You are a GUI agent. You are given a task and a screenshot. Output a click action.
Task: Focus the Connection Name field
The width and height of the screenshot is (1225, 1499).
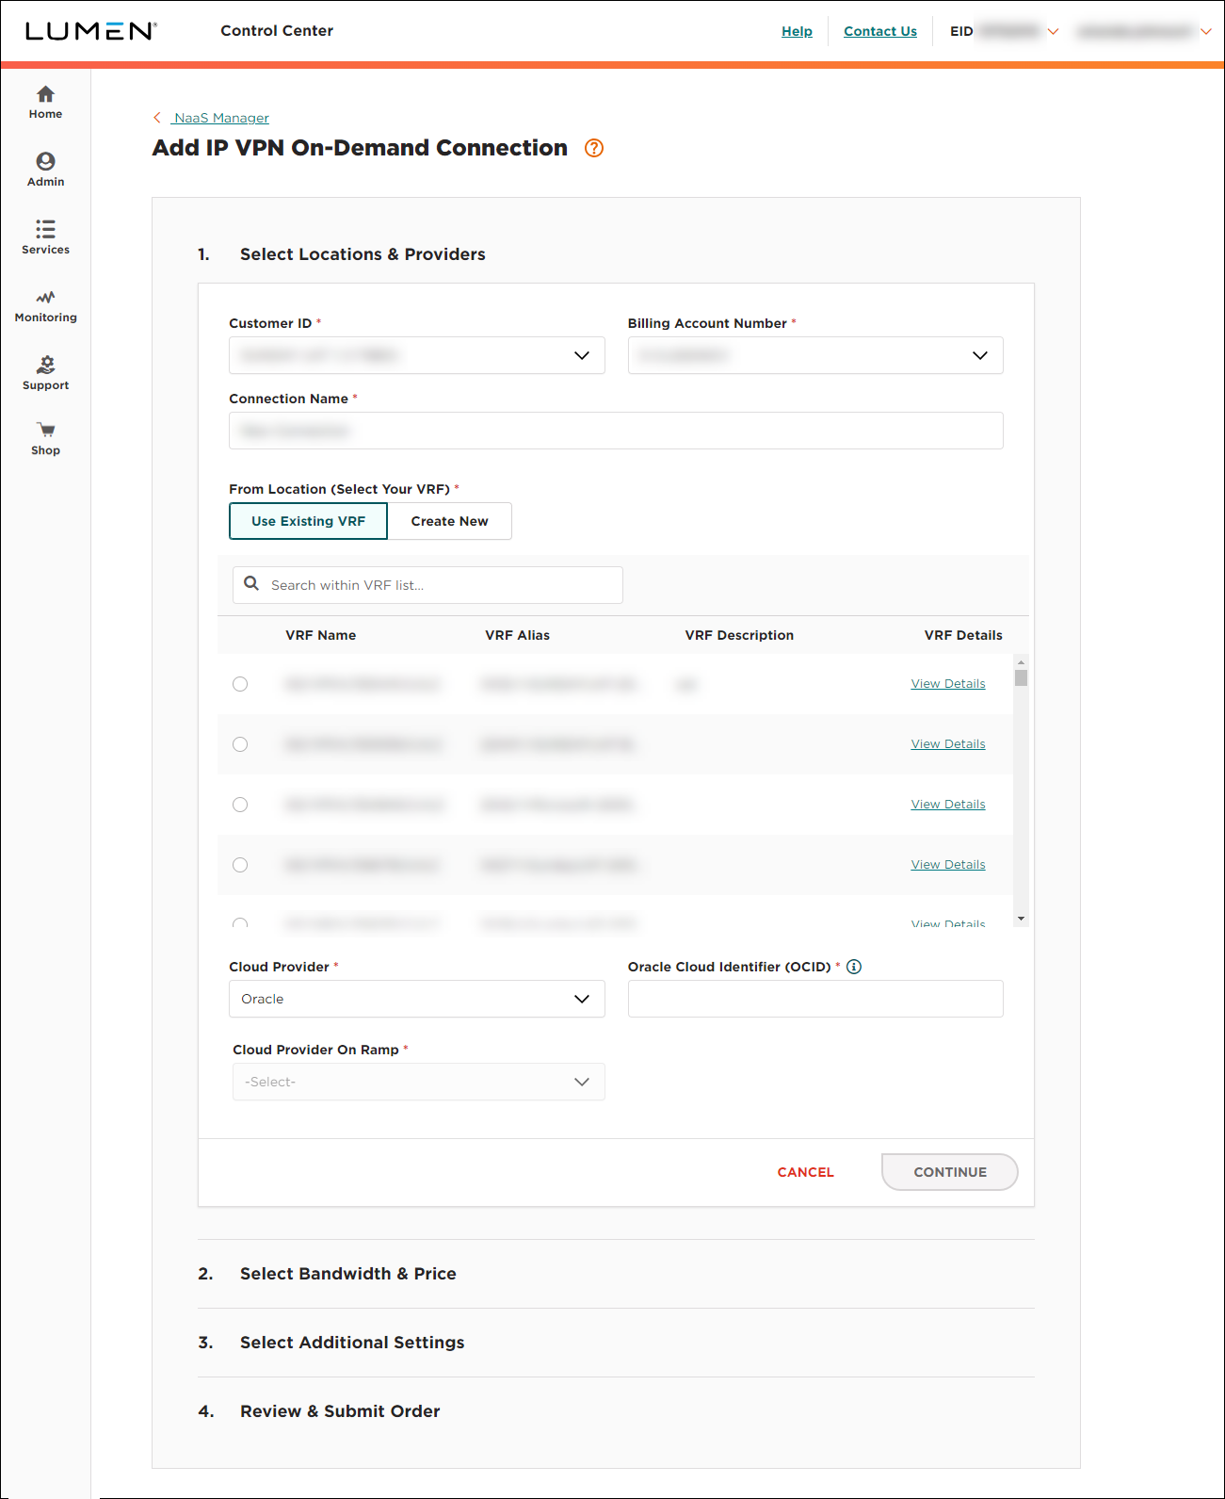click(x=616, y=431)
